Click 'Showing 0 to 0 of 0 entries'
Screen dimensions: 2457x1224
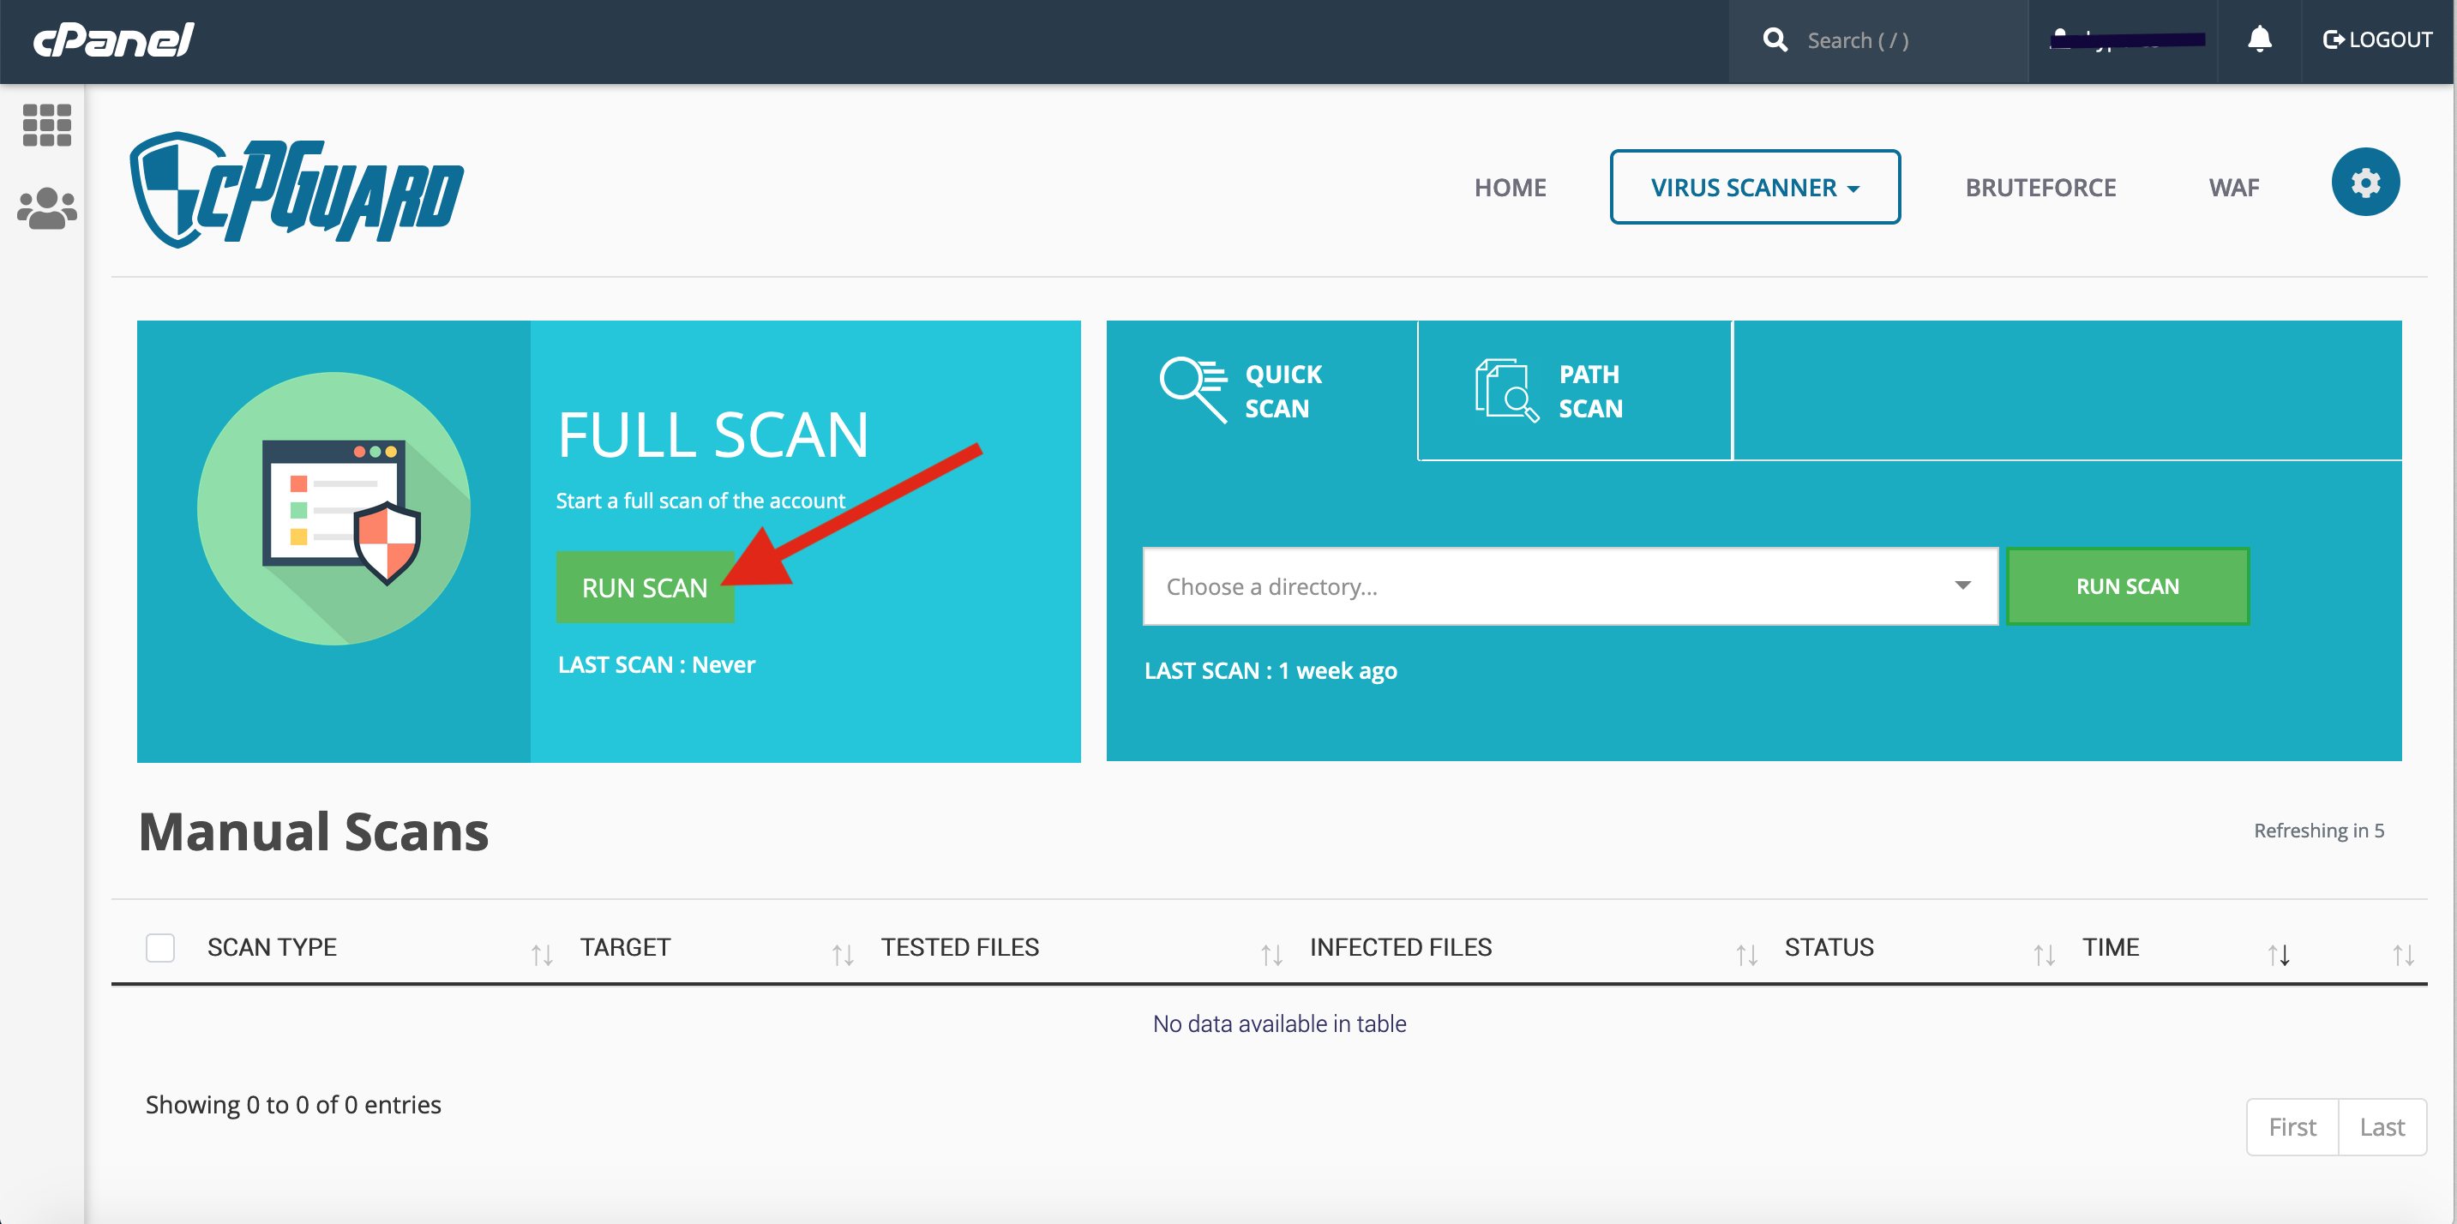(293, 1104)
